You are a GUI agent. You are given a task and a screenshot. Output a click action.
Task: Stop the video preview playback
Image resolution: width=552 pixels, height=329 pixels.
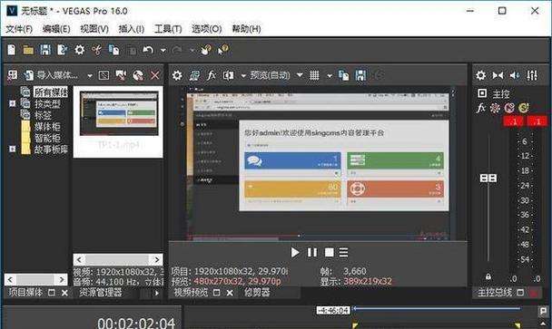tap(330, 252)
